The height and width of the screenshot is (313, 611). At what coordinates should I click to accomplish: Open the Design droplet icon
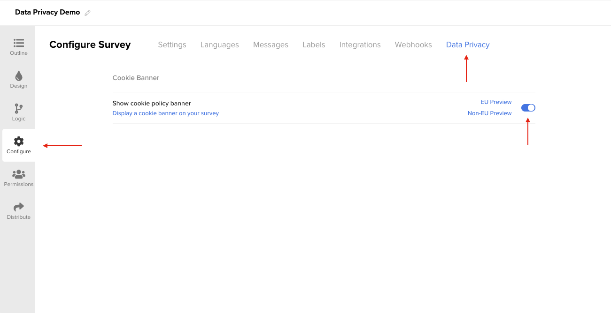pos(19,76)
